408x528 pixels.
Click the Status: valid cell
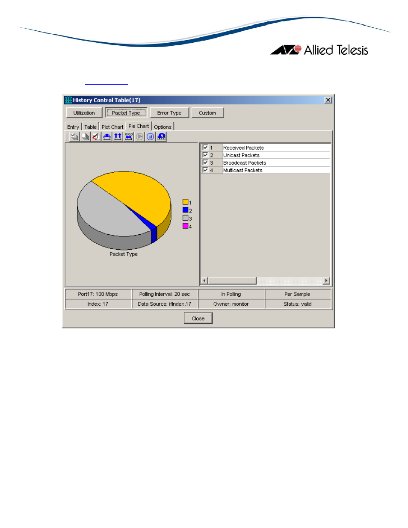[x=298, y=304]
